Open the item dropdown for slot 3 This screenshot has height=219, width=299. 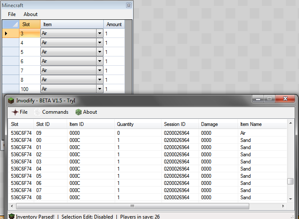pos(100,33)
